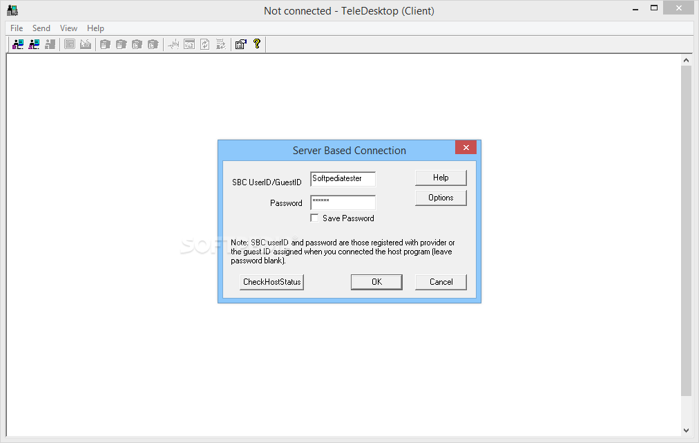Click the grayed refresh page toolbar icon
Screen dimensions: 699x443
(x=205, y=44)
